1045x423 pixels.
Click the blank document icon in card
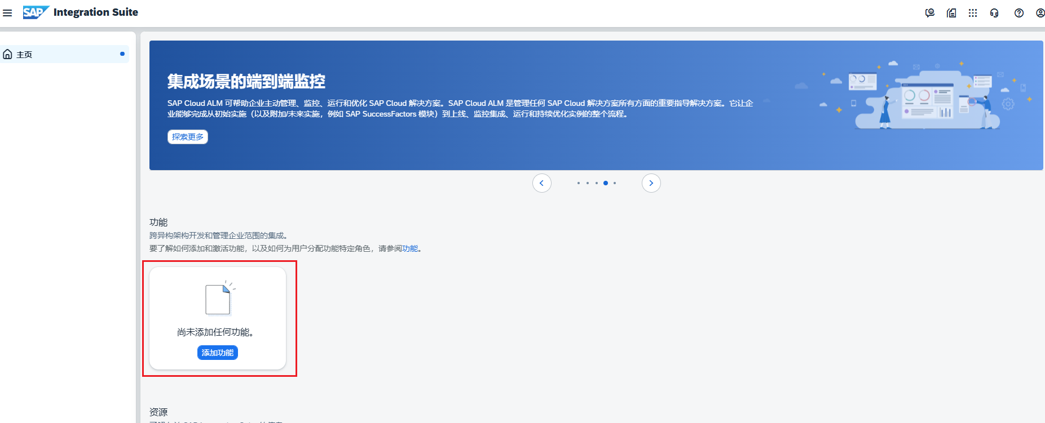pos(219,299)
